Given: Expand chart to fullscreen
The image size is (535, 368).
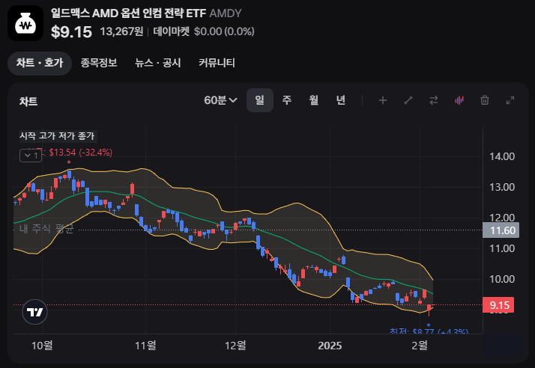Looking at the screenshot, I should coord(510,100).
